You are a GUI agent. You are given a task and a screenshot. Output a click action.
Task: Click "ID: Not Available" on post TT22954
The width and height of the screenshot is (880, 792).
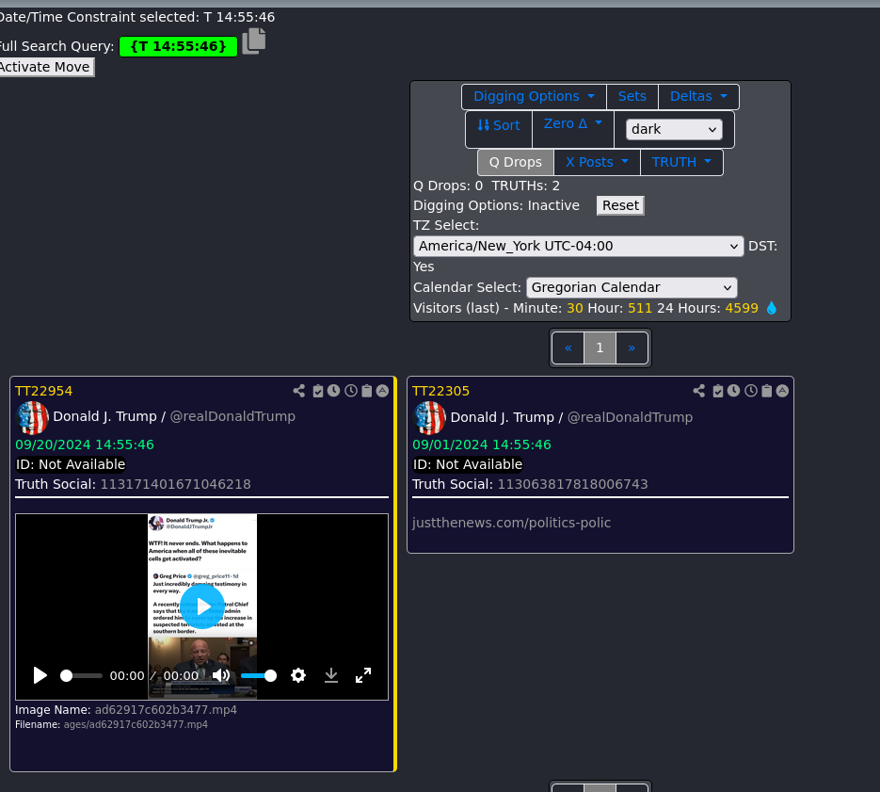(71, 464)
